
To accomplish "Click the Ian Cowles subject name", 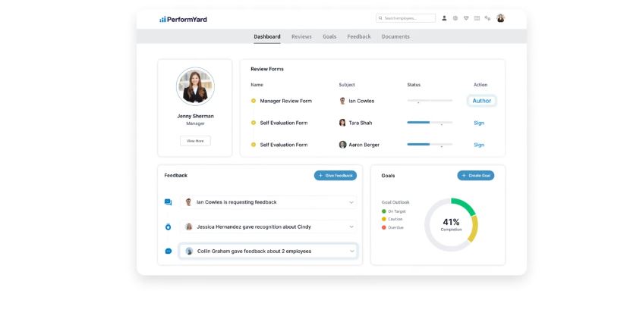I will pos(361,101).
